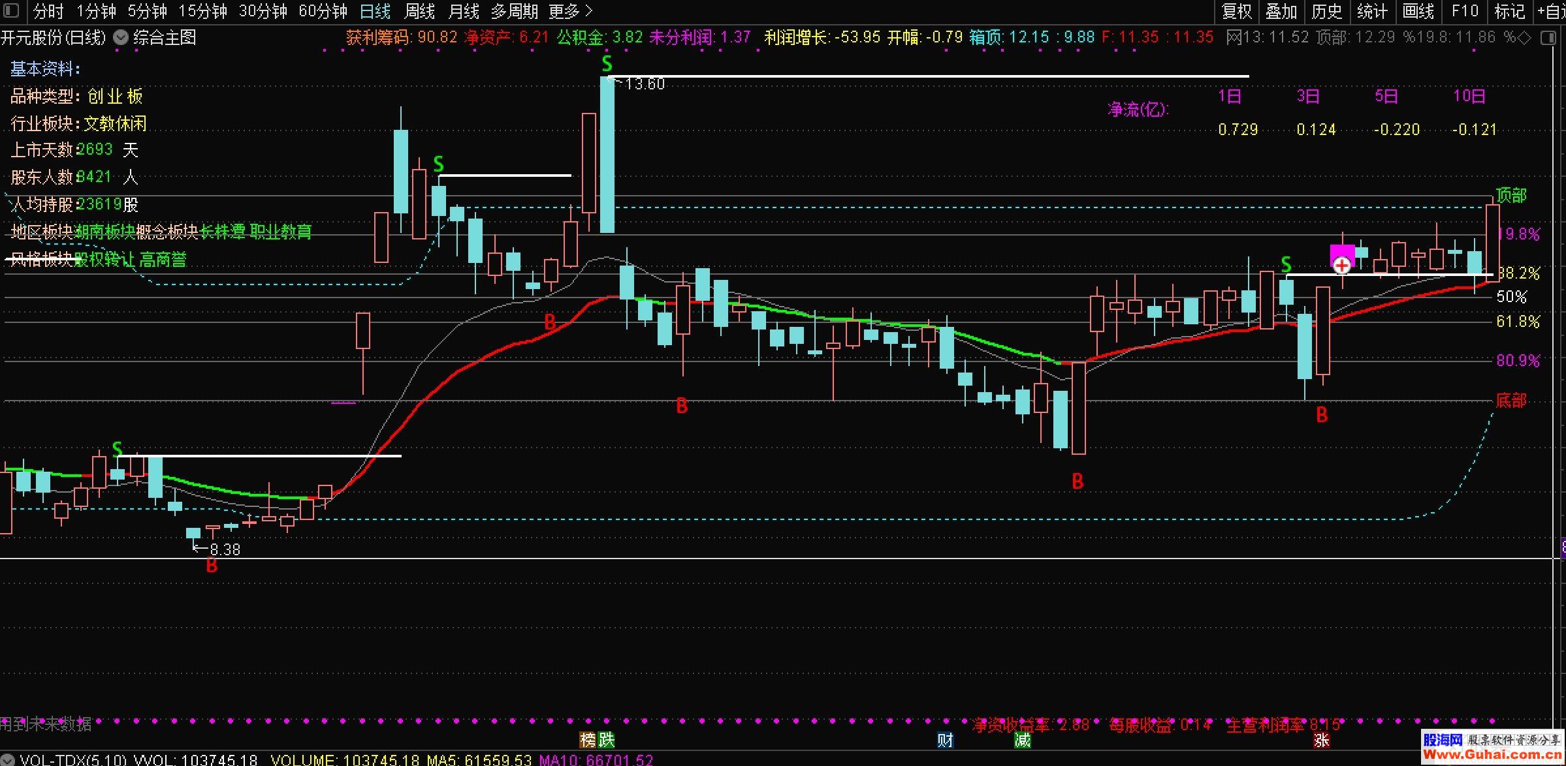Click the green S marker at 13.60 peak
Viewport: 1566px width, 766px height.
pyautogui.click(x=607, y=64)
